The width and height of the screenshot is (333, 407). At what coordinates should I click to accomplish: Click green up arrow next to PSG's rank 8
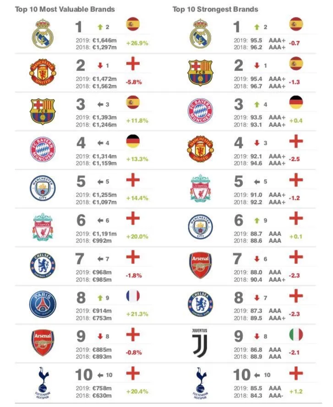[x=99, y=298]
